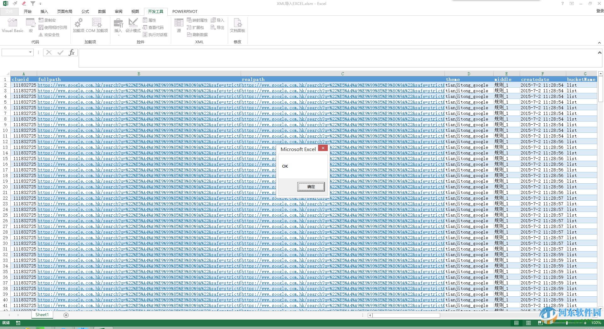This screenshot has height=329, width=604.
Task: Open the COM 加载项 dialog
Action: pos(97,25)
